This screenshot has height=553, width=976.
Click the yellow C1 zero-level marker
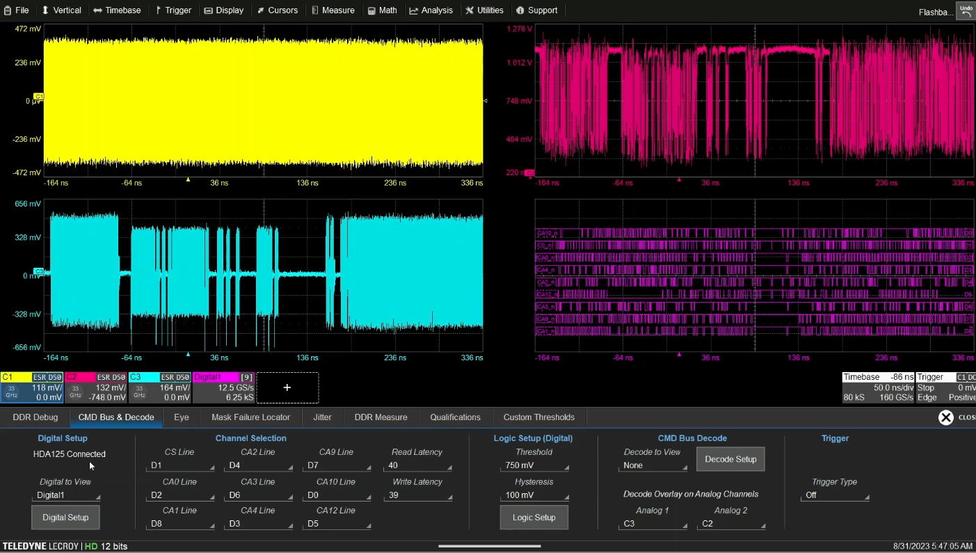coord(39,97)
